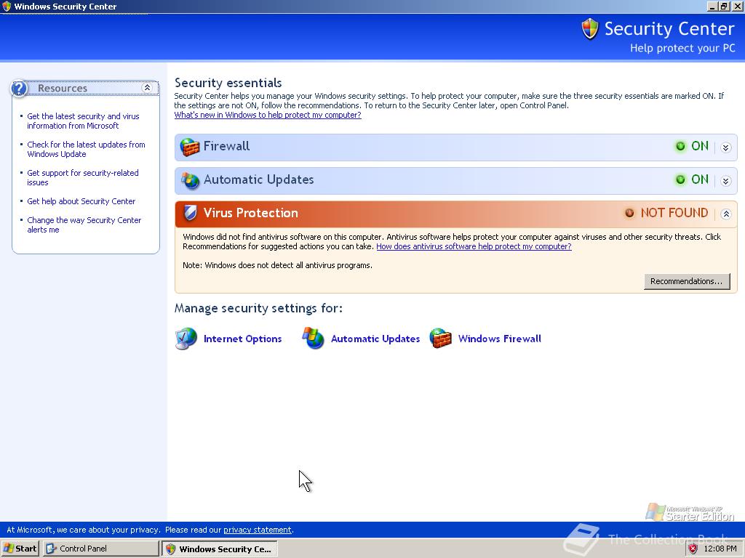This screenshot has height=558, width=745.
Task: Click the title bar shield icon
Action: [x=7, y=6]
